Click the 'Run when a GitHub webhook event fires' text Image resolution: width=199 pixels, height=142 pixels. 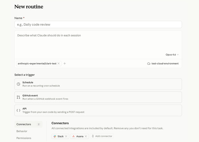click(45, 99)
